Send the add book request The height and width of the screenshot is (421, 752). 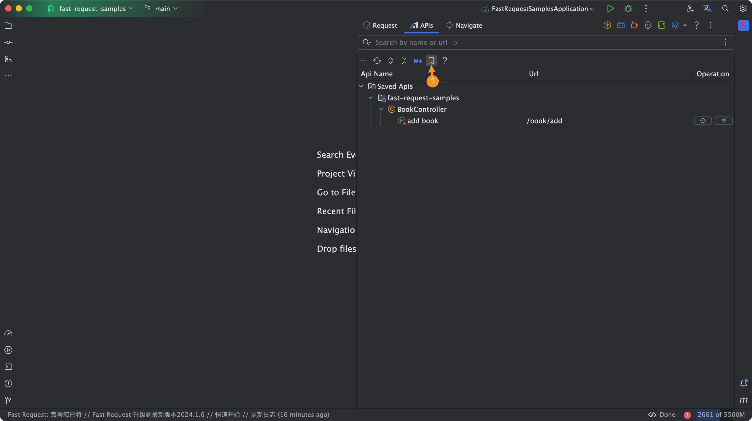click(x=723, y=121)
